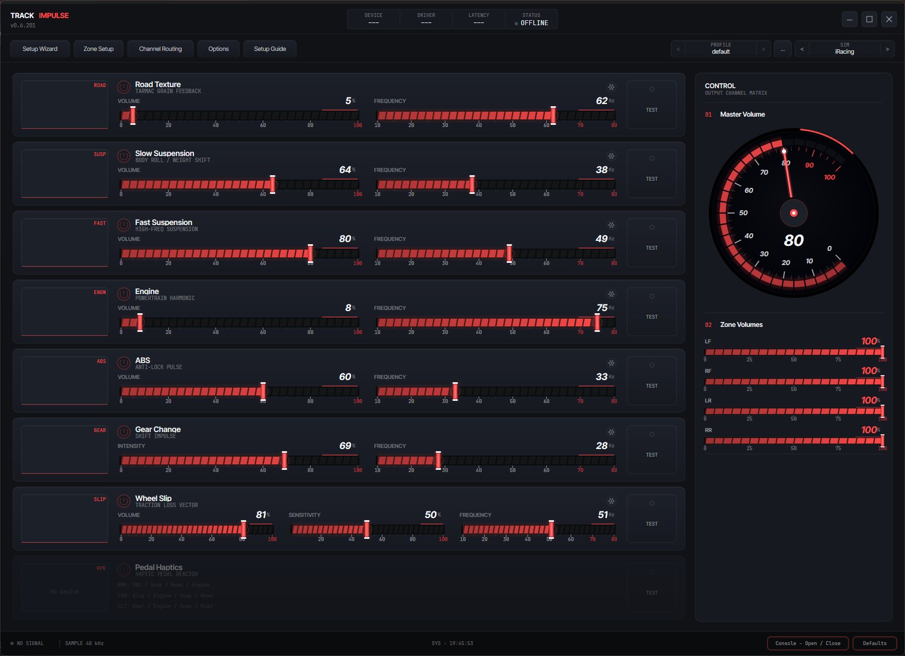This screenshot has width=905, height=656.
Task: Click Slow Suspension volume slider
Action: 239,185
